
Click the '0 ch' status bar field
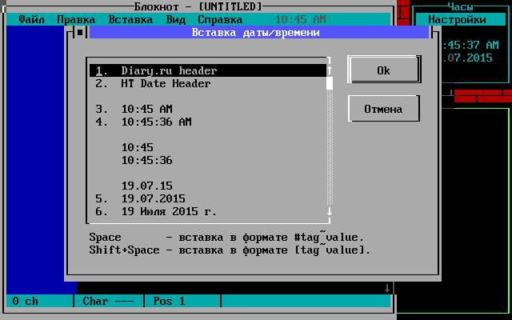coord(39,301)
